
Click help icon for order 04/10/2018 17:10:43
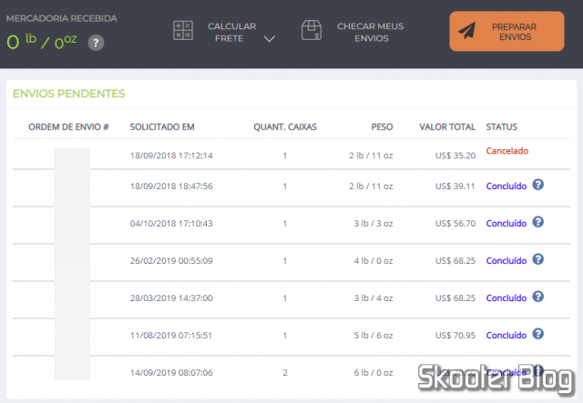538,222
